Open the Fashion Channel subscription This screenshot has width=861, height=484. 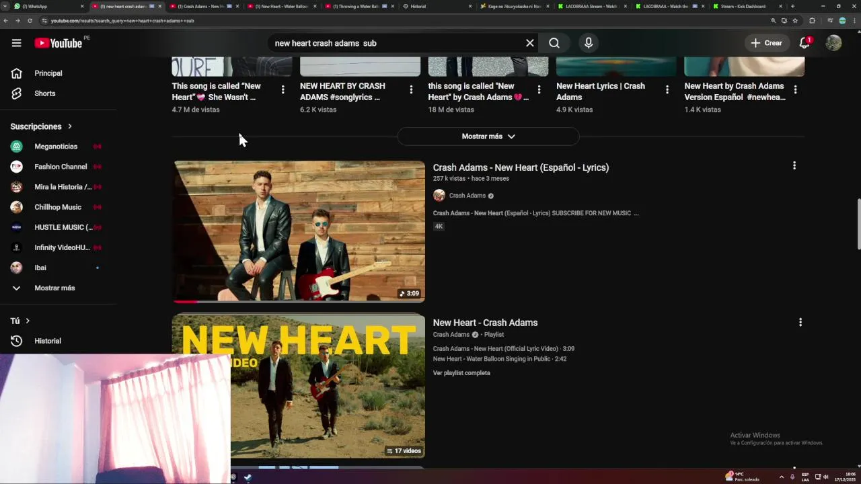[x=58, y=167]
